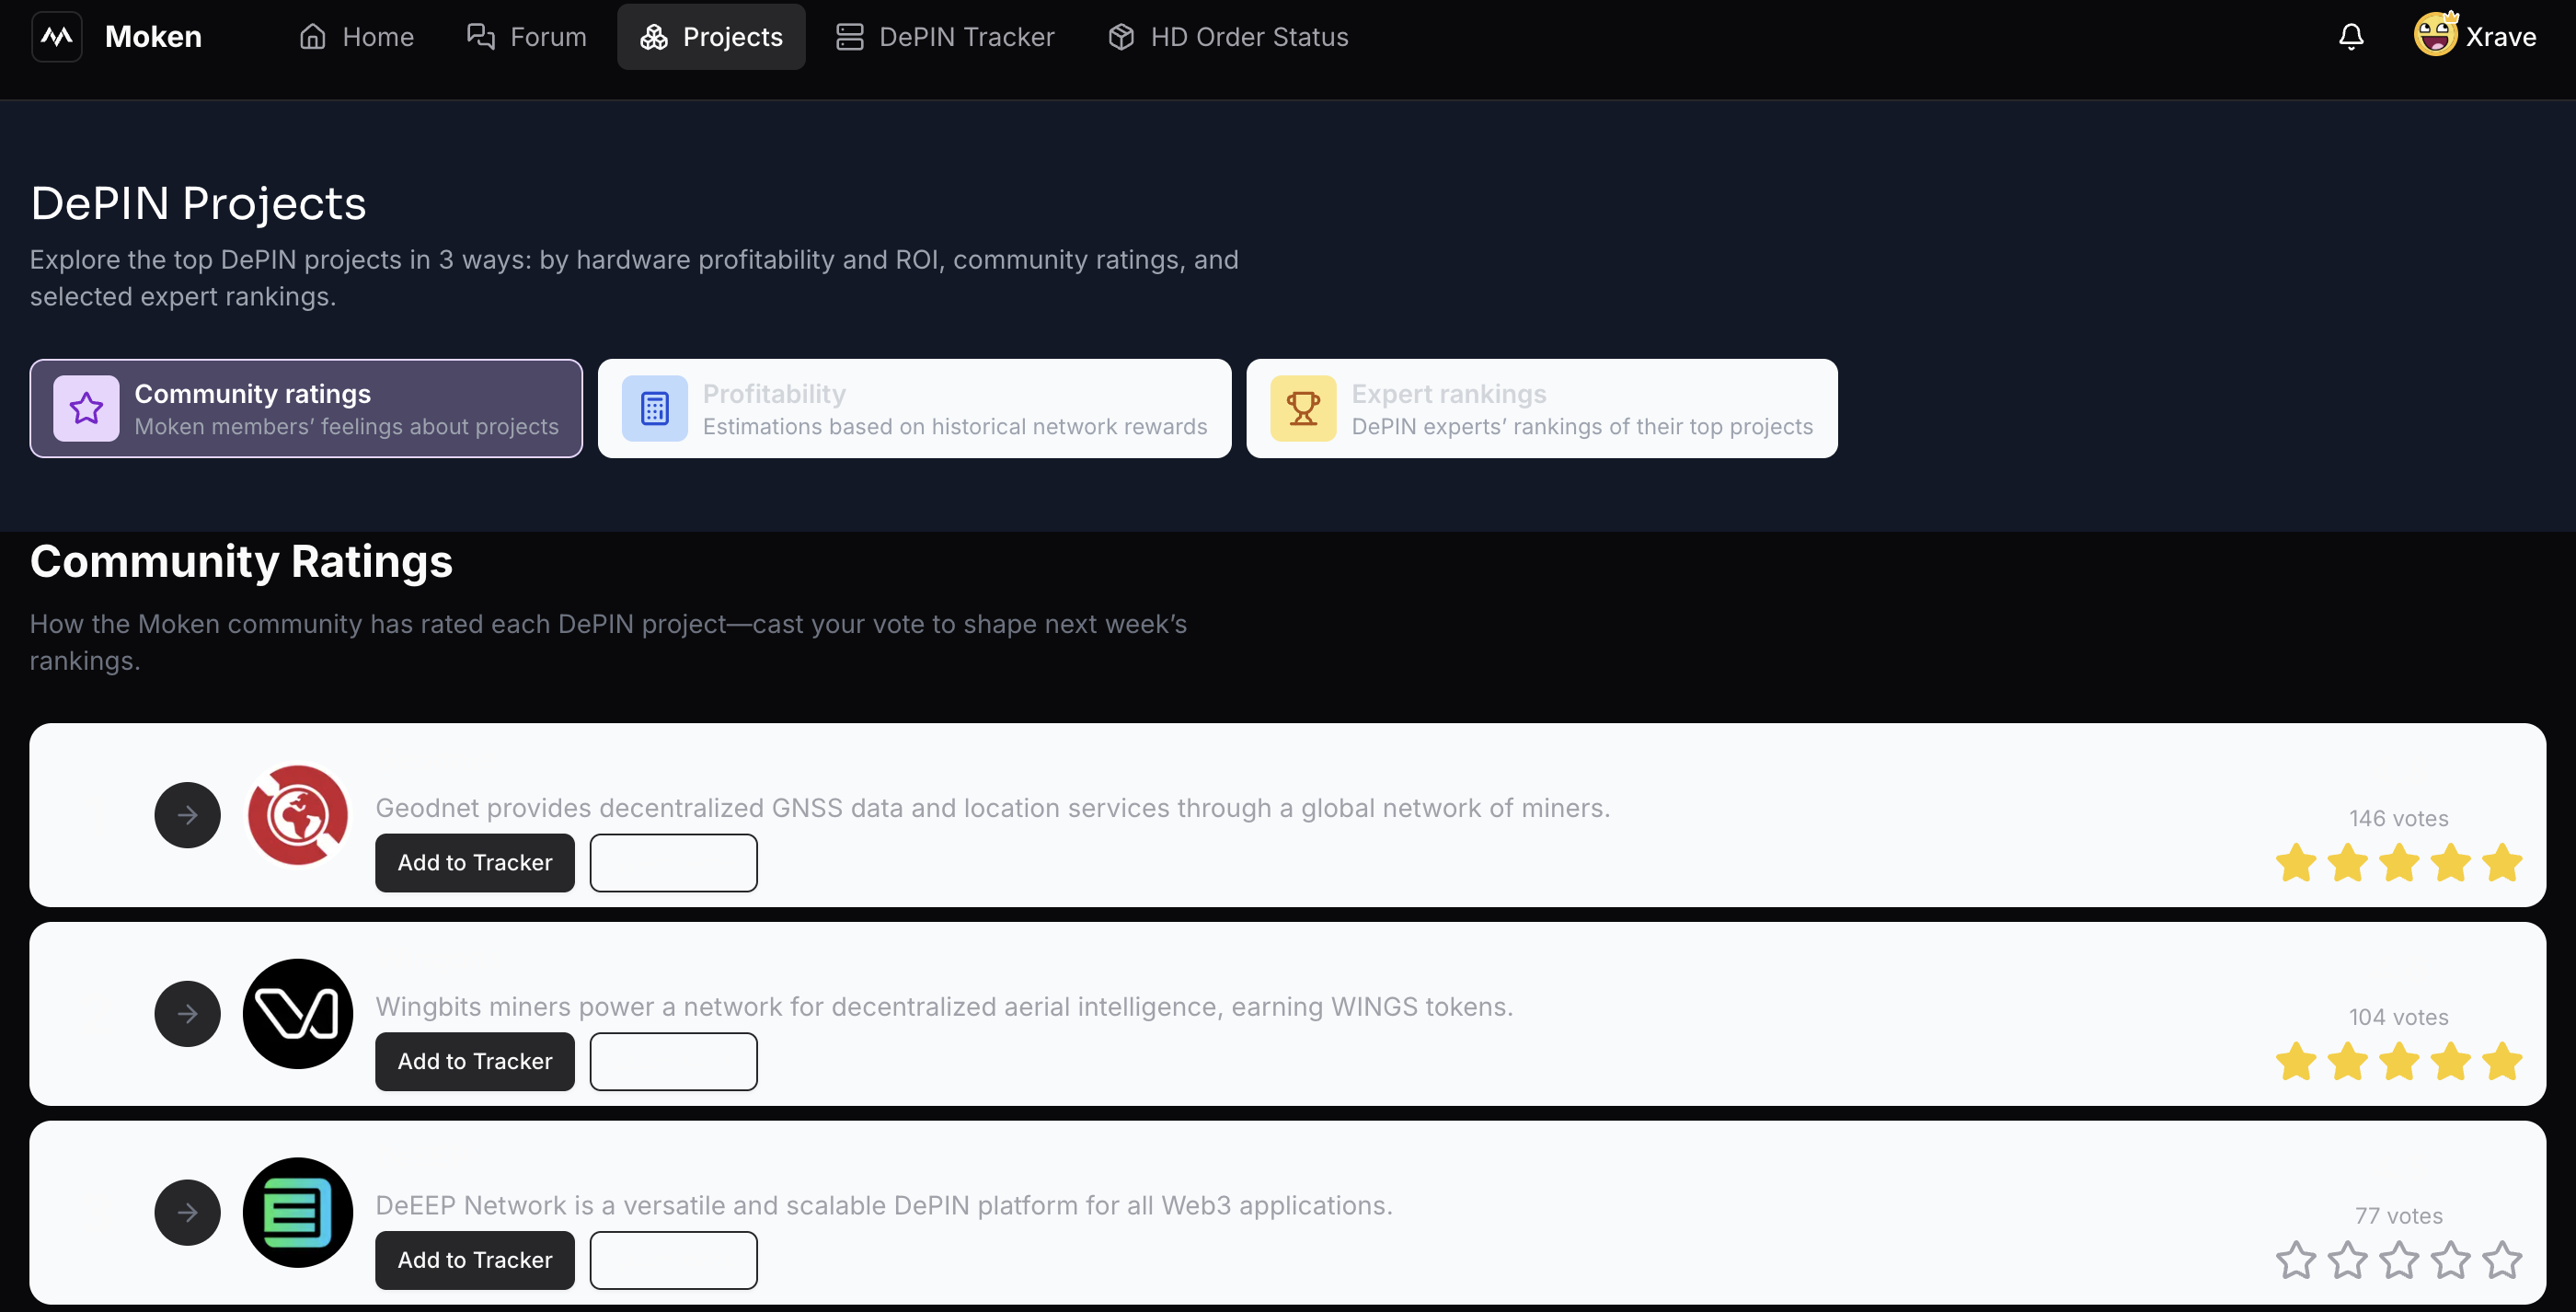The width and height of the screenshot is (2576, 1312).
Task: Rate Wingbits five stars (last star)
Action: [x=2502, y=1061]
